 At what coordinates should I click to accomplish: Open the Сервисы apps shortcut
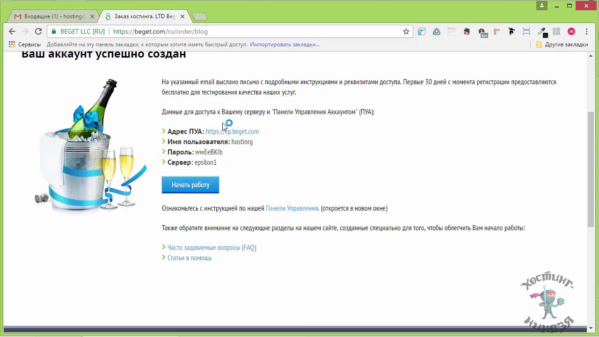(25, 44)
